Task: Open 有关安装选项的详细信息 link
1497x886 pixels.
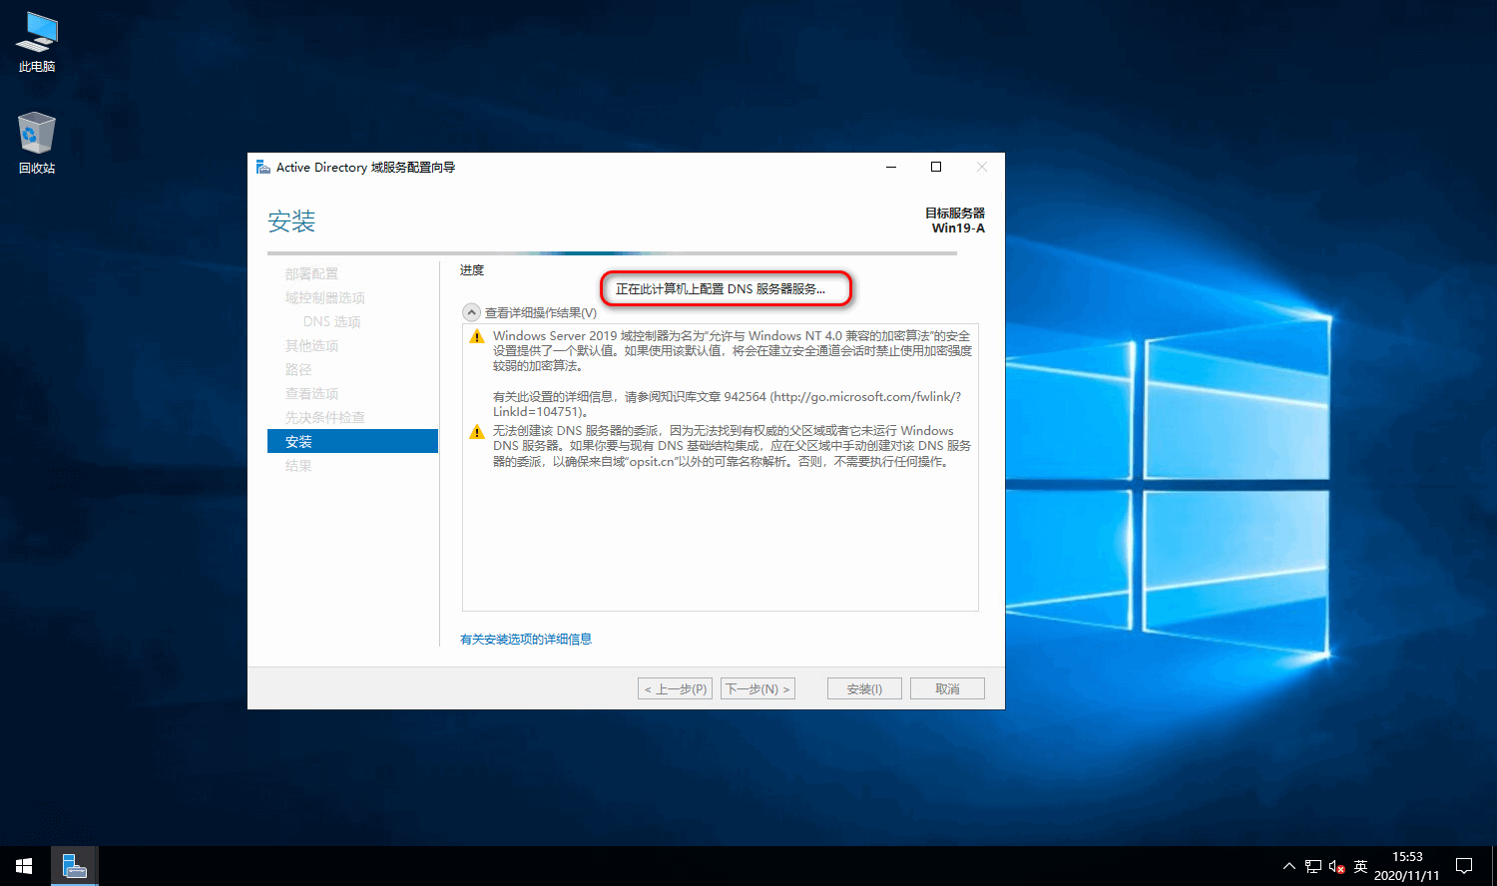Action: (x=526, y=640)
